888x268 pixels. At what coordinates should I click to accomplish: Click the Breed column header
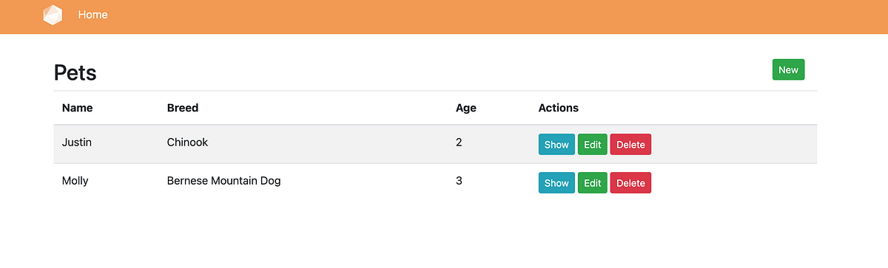pyautogui.click(x=183, y=108)
